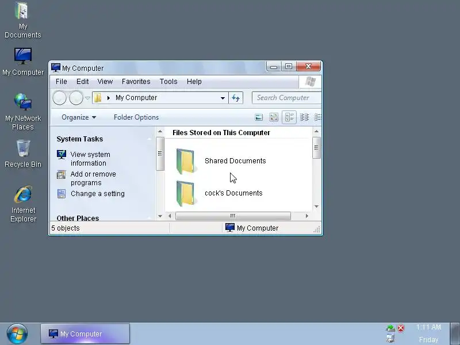
Task: Switch to Filmstrip/large picture view icon
Action: tap(259, 117)
